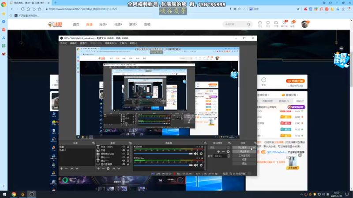Open Douyu messages bell icon

point(293,24)
